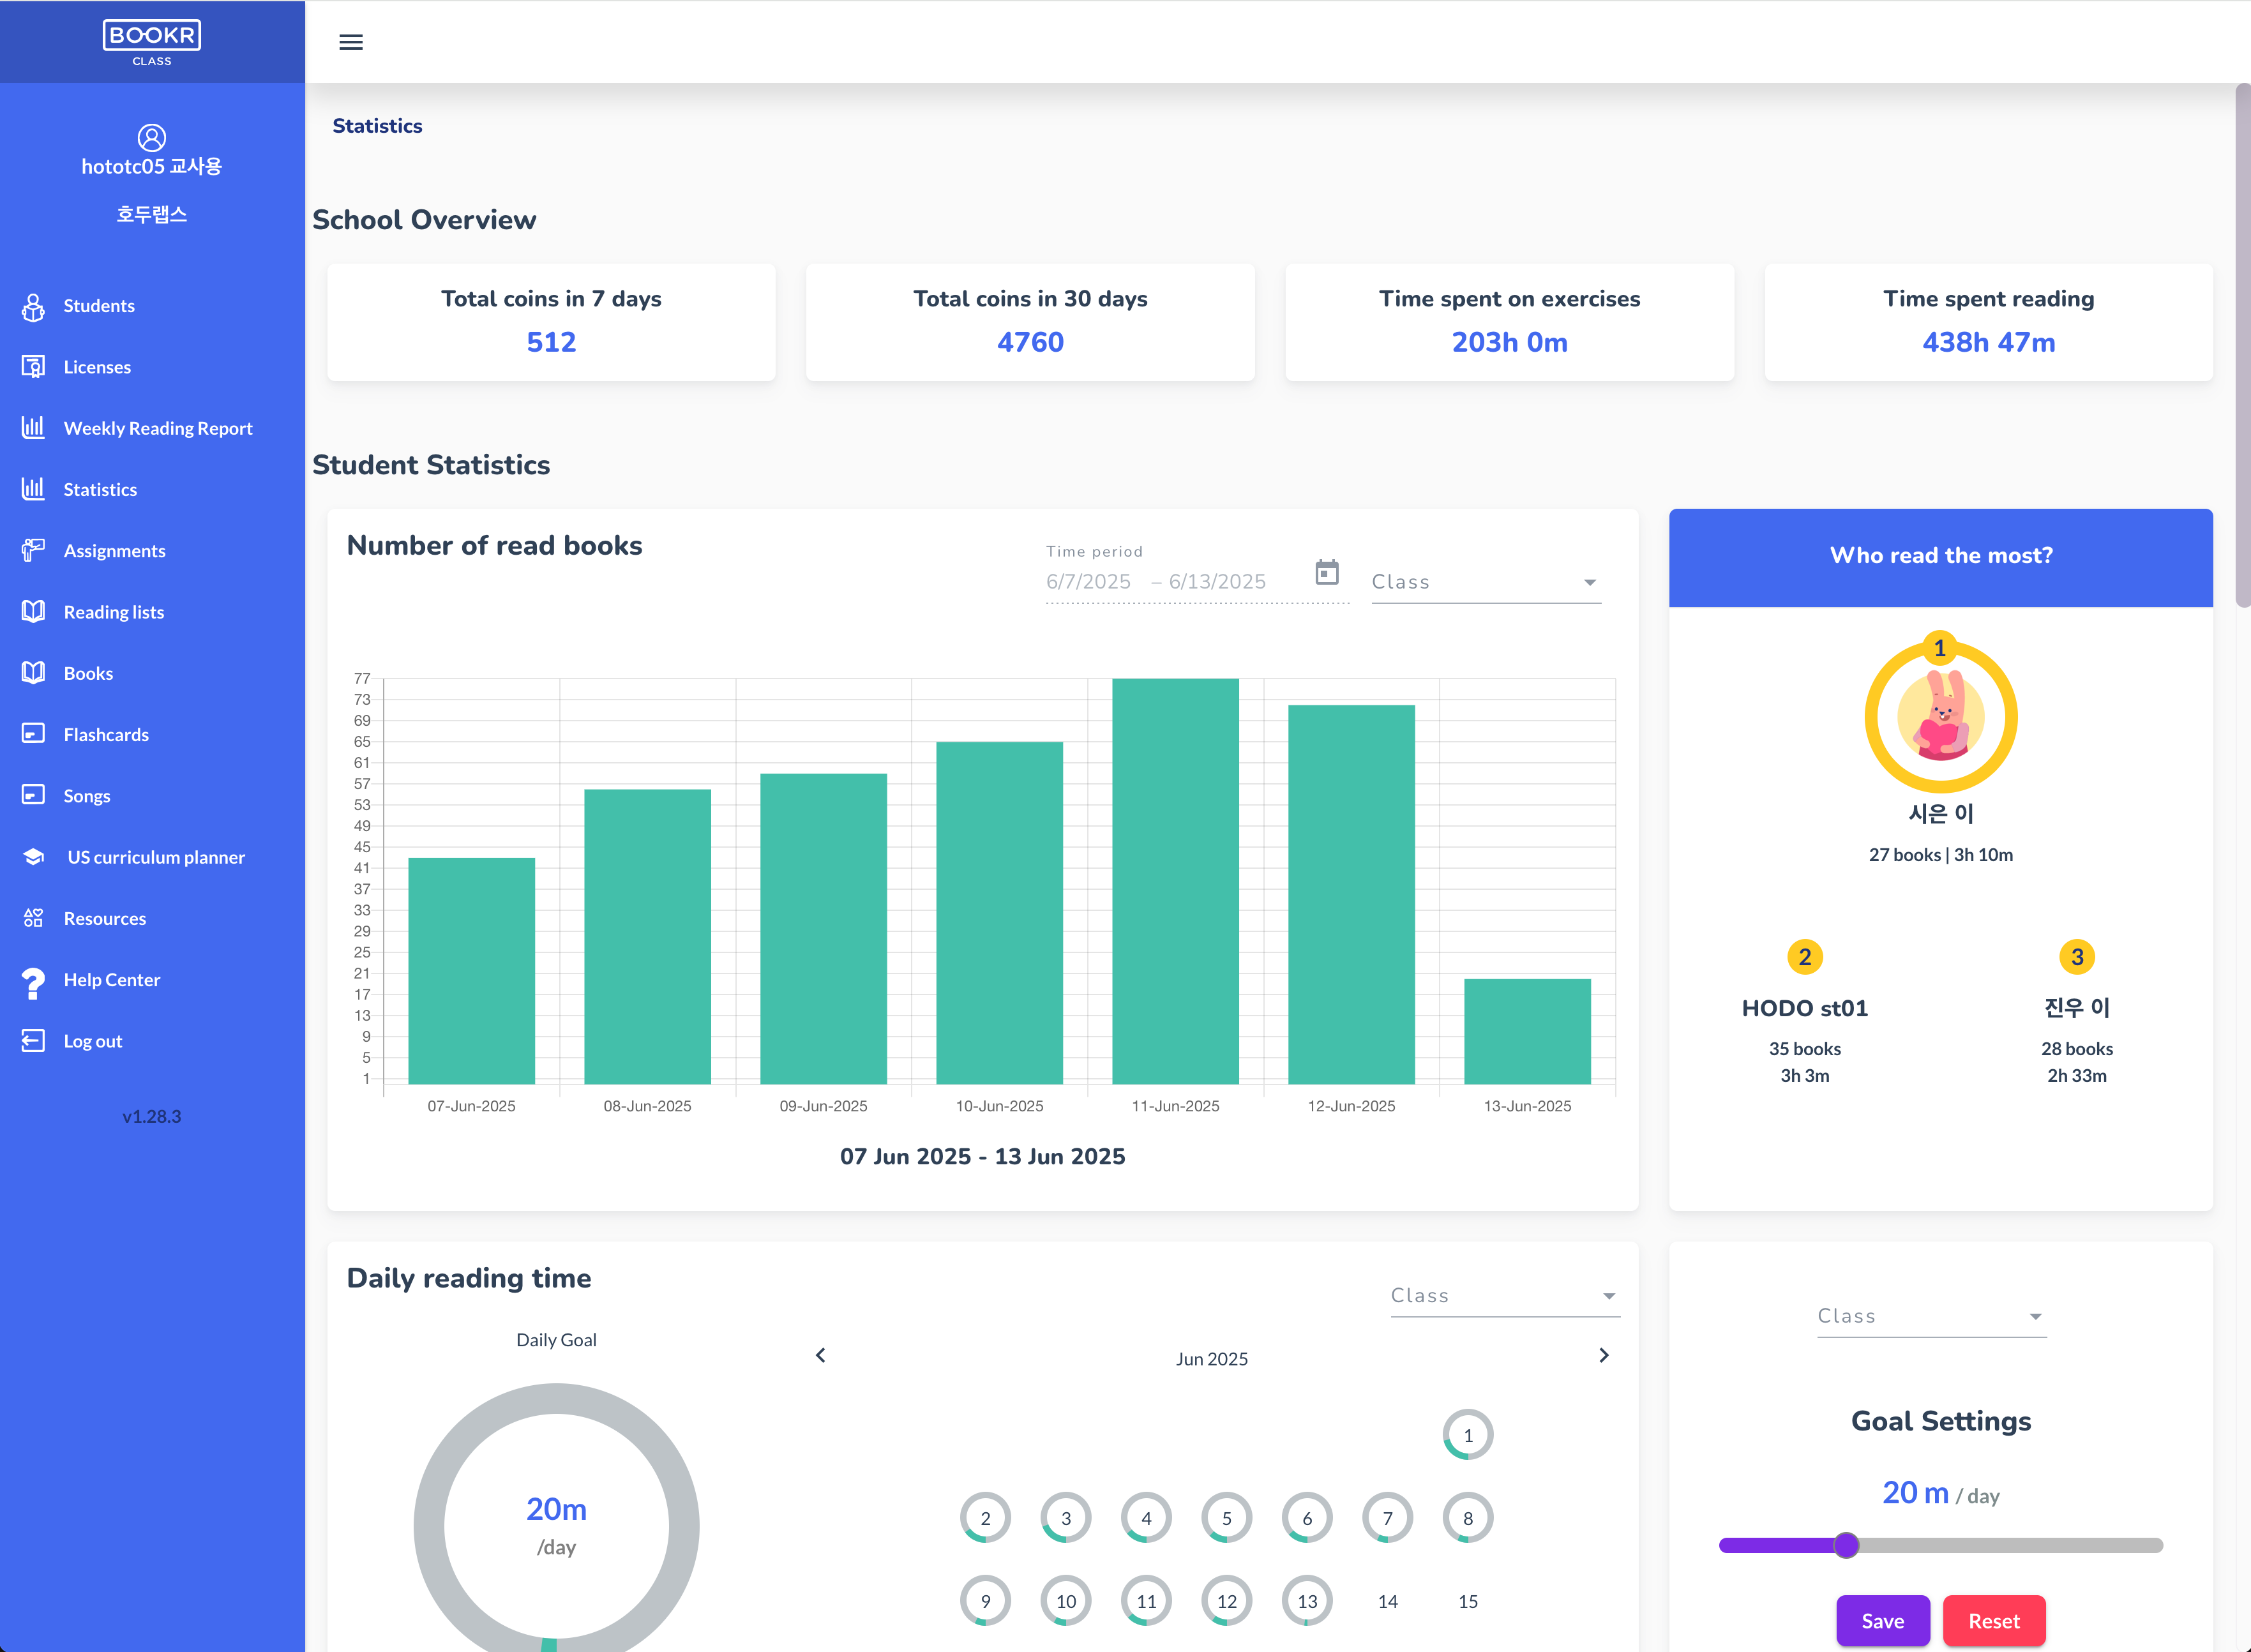Click the daily goal slider handle

[x=1846, y=1545]
